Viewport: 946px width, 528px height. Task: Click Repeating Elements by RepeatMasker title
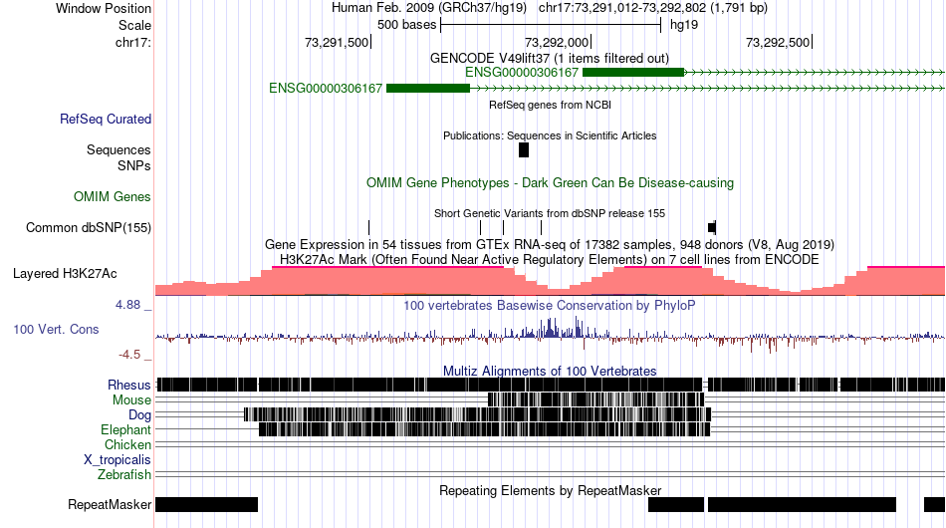point(551,490)
